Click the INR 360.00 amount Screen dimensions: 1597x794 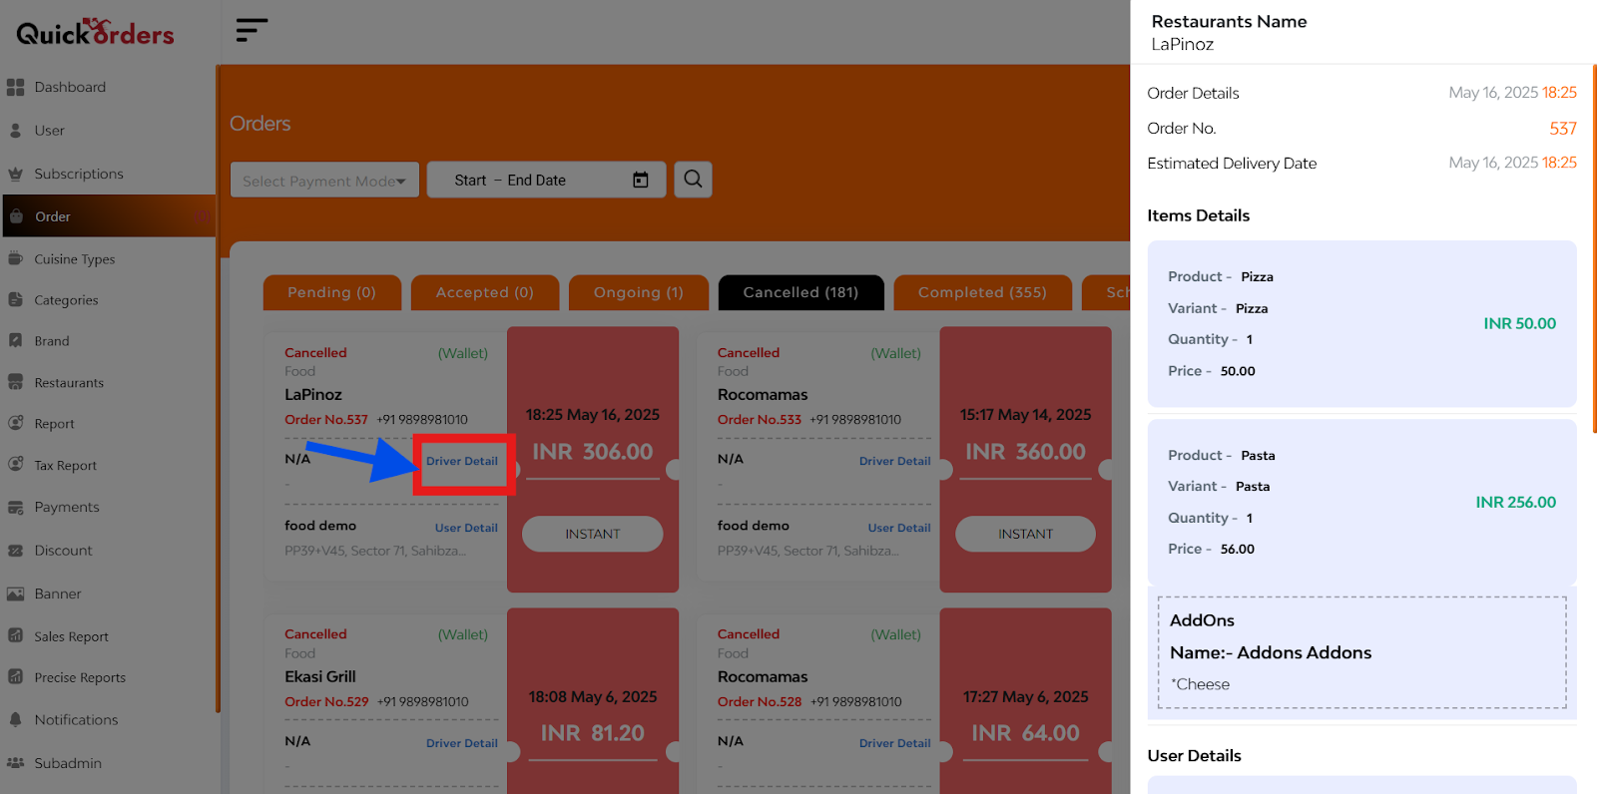[1026, 452]
